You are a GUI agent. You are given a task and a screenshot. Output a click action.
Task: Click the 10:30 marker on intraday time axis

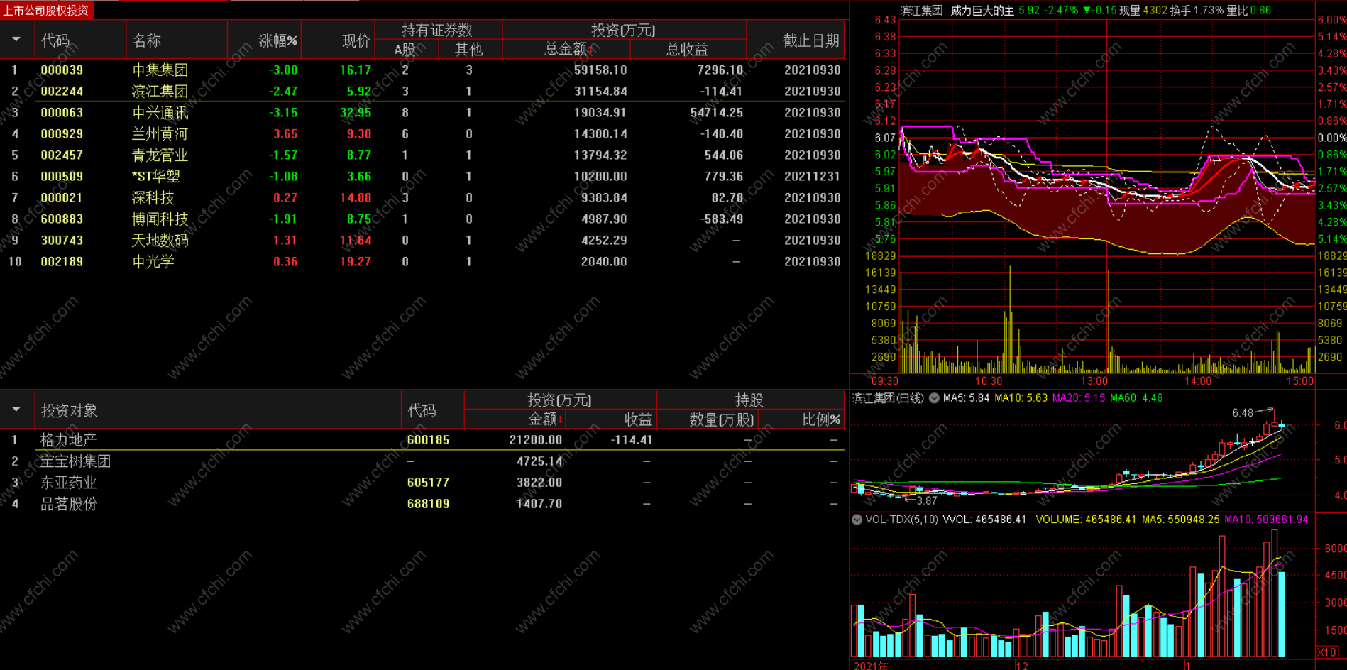[989, 381]
